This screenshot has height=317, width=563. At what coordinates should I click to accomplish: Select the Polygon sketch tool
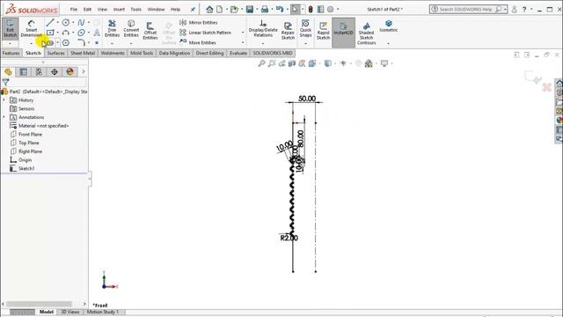[x=66, y=43]
